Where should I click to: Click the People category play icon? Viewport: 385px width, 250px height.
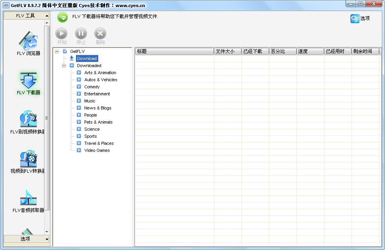79,115
